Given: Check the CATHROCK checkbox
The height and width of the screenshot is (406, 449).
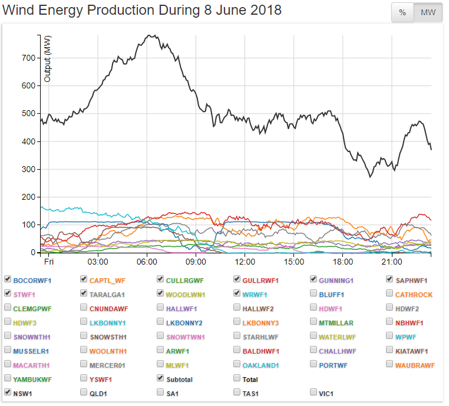Looking at the screenshot, I should point(391,293).
